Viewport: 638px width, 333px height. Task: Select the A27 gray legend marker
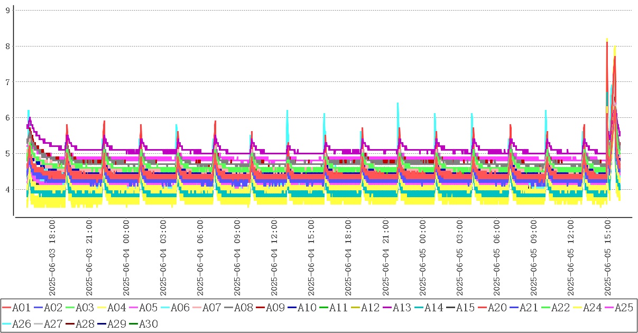(x=38, y=324)
